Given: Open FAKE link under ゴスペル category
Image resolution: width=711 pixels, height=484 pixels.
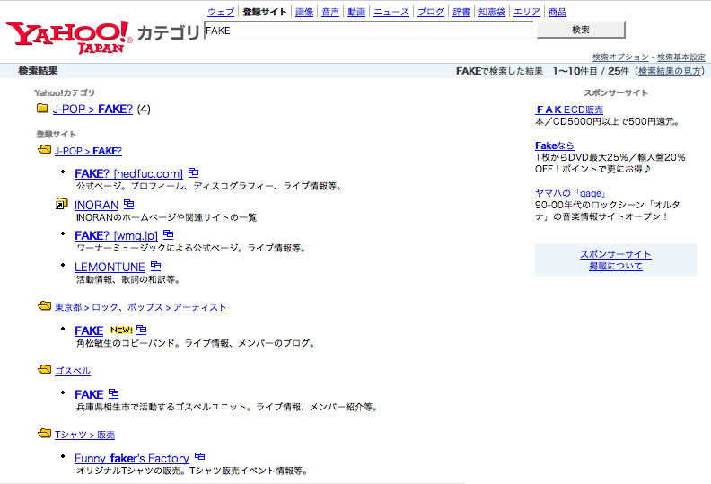Looking at the screenshot, I should 89,394.
